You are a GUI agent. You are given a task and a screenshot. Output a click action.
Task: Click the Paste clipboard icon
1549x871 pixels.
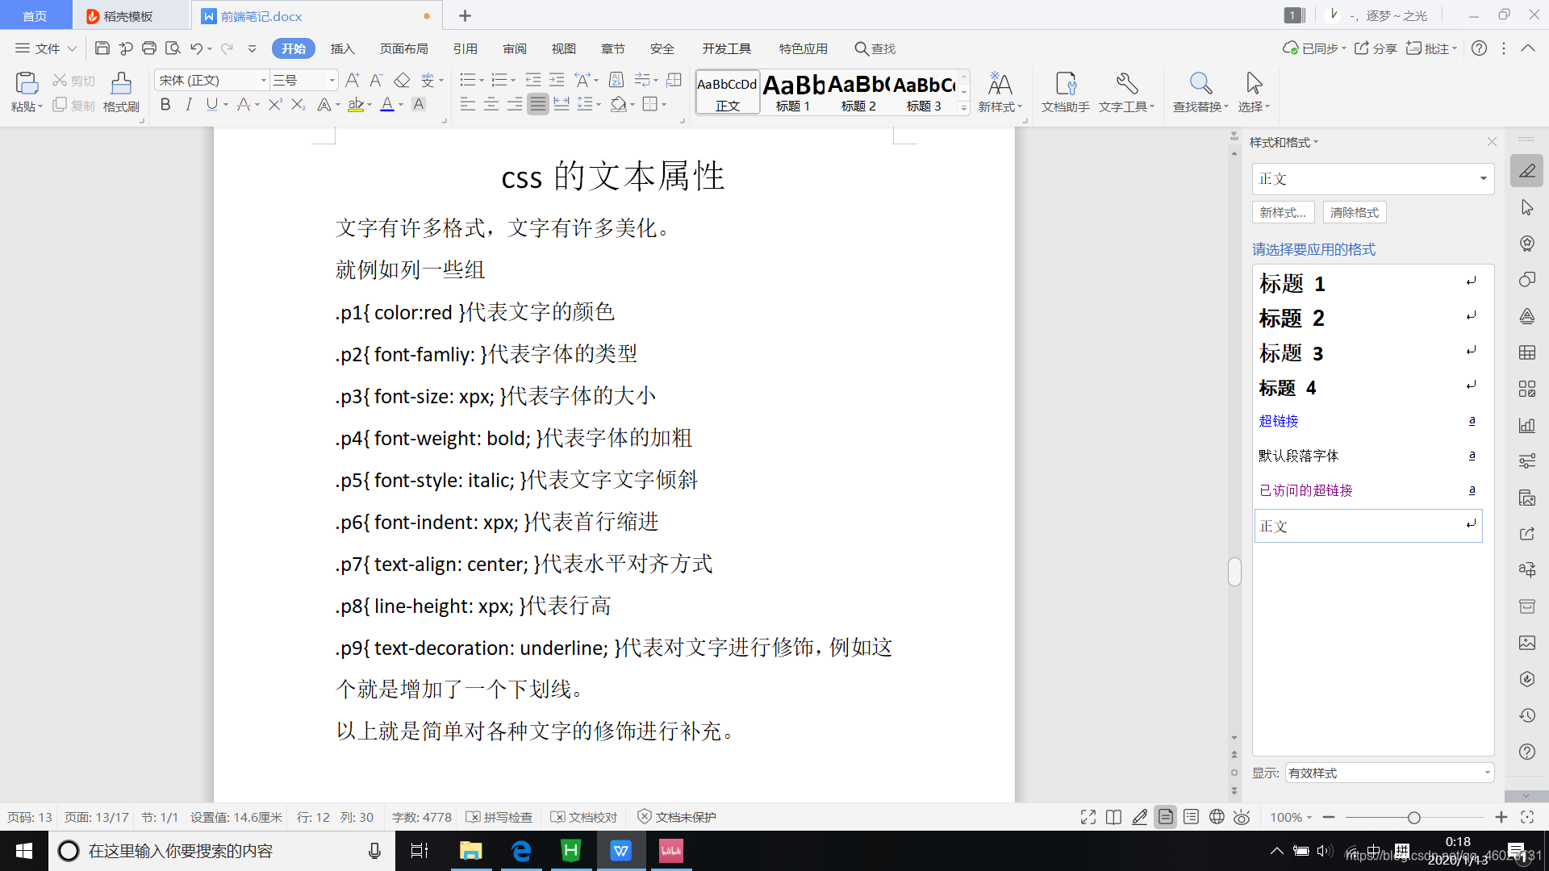point(26,83)
